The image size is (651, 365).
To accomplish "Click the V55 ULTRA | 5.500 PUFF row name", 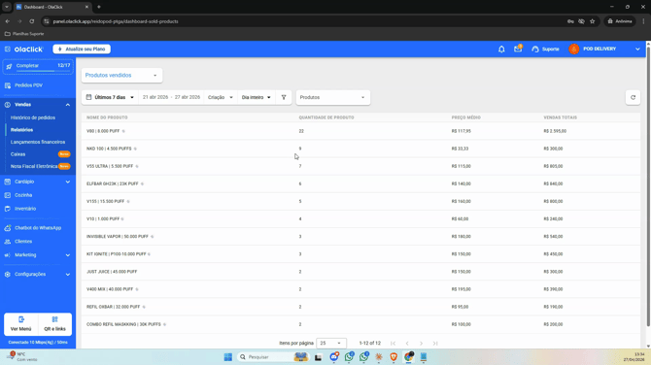I will 110,166.
